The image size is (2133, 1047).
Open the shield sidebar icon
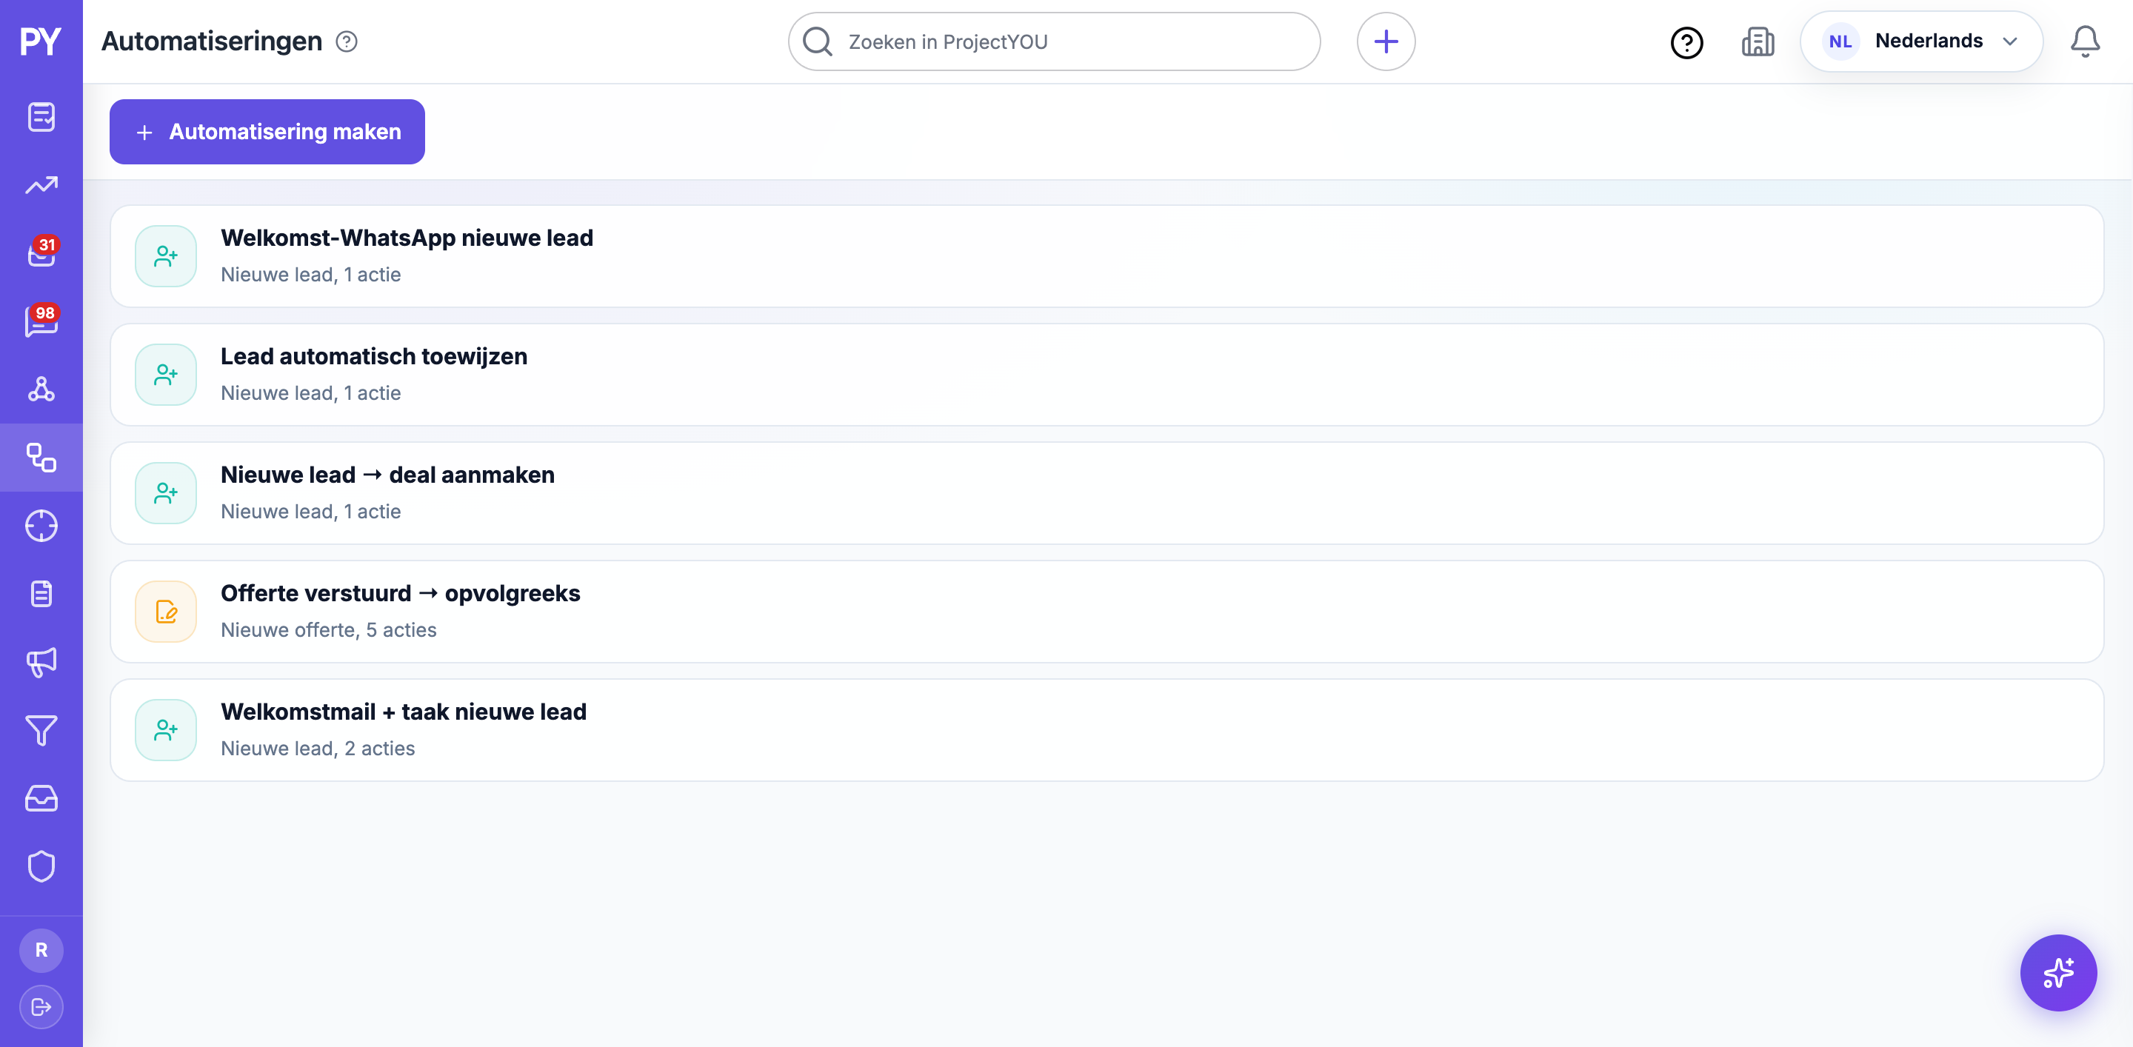tap(41, 866)
